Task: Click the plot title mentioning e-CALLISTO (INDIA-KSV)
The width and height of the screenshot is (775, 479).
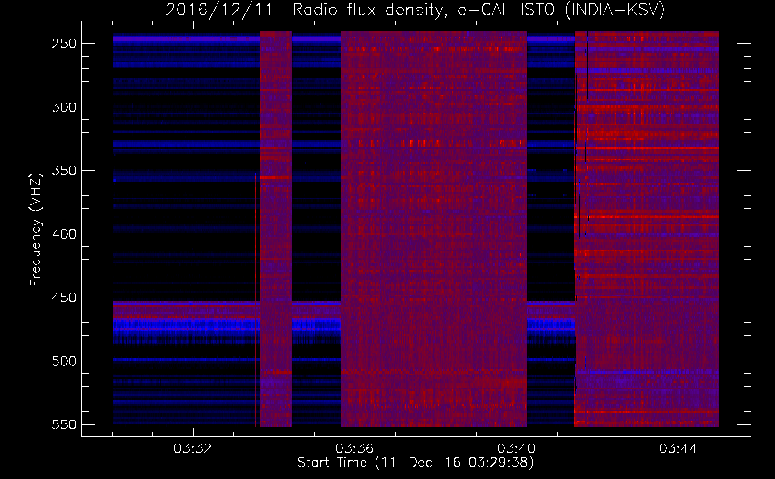Action: (x=415, y=10)
